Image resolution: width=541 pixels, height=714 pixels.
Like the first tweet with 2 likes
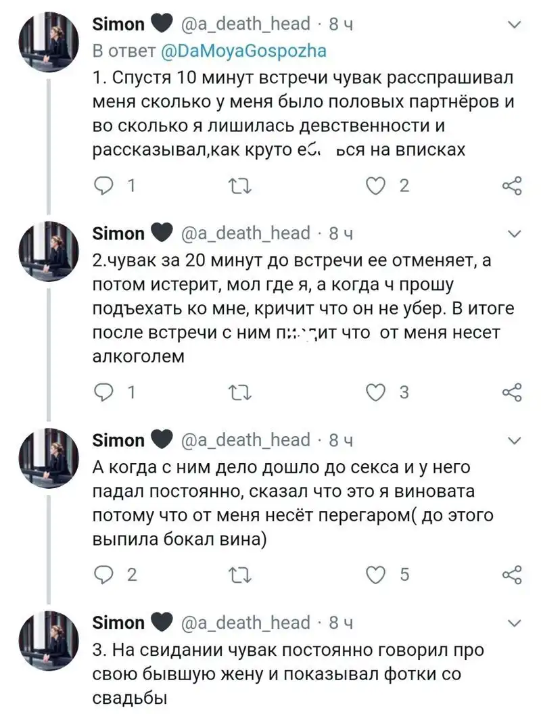(376, 185)
